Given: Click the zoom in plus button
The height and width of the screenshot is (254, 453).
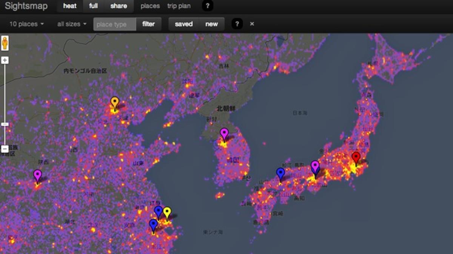Looking at the screenshot, I should (x=5, y=60).
